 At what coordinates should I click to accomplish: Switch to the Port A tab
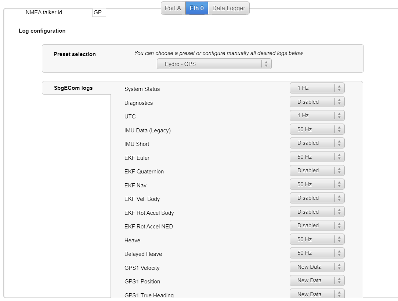point(173,8)
